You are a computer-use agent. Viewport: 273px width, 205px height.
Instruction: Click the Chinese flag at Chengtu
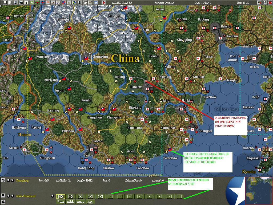69,28
